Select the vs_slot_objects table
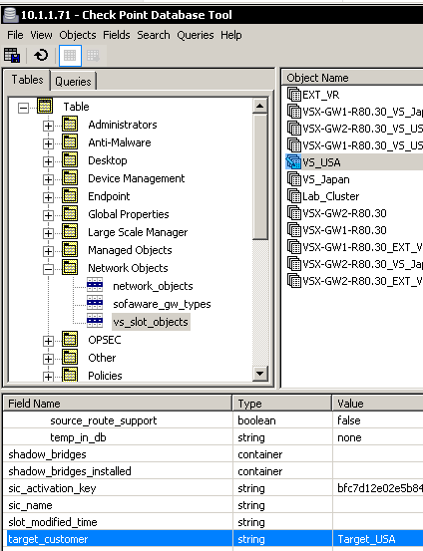 (151, 322)
